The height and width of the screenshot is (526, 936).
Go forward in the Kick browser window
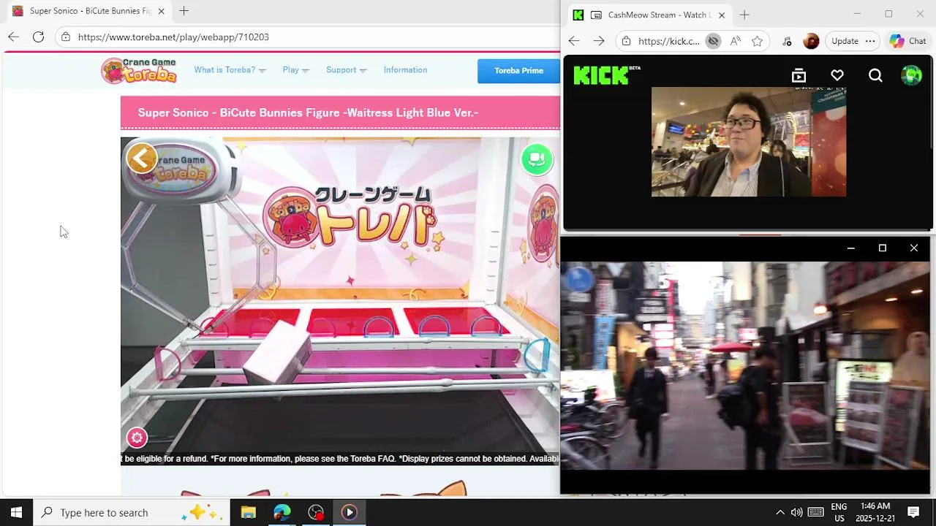(x=599, y=41)
